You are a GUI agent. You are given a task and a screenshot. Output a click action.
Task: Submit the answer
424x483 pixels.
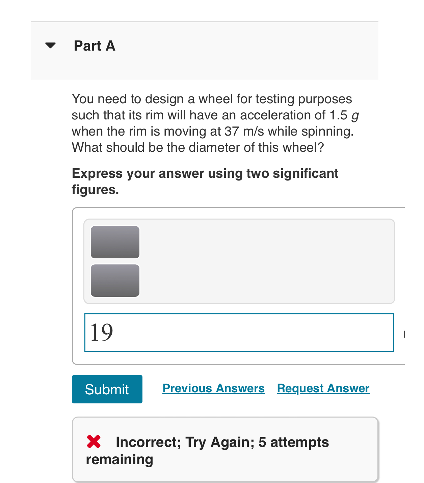[x=107, y=389]
